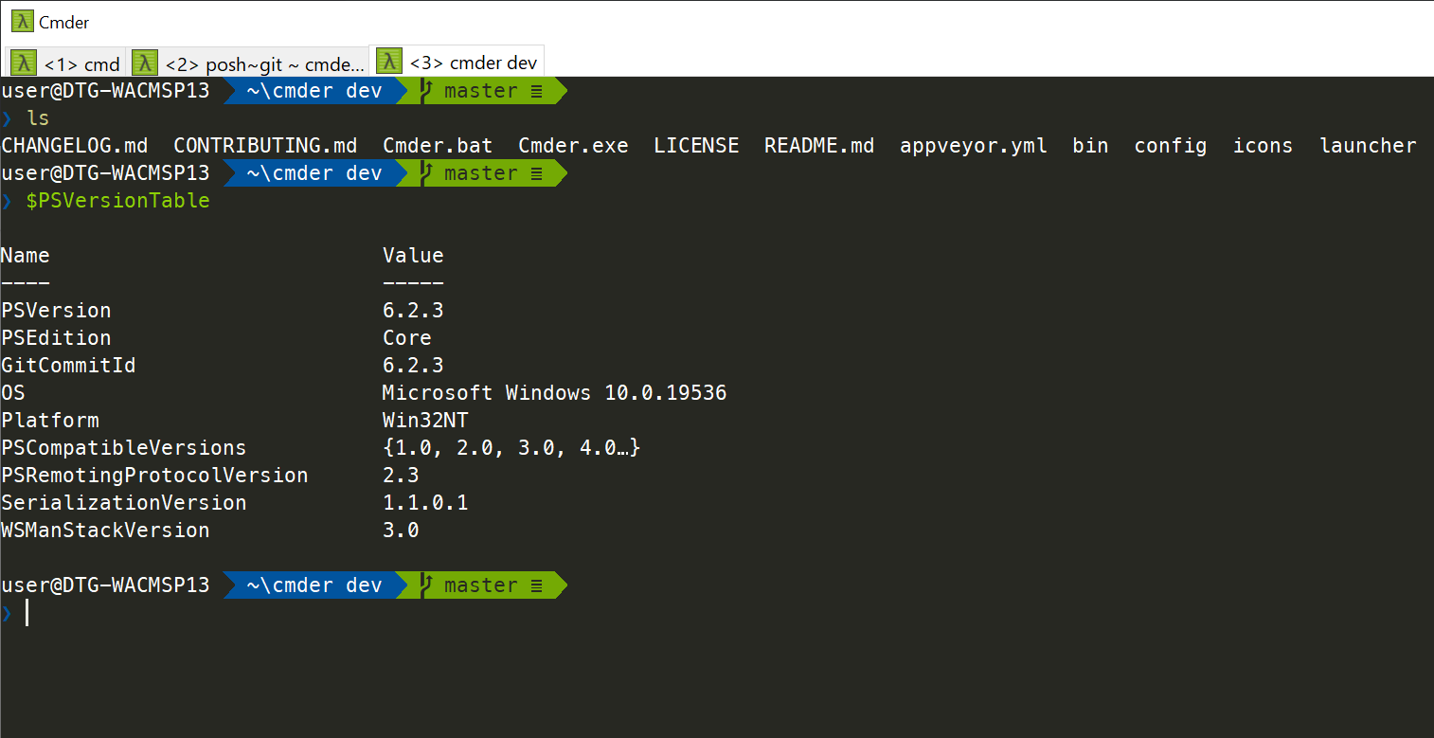Select the CHANGELOG.md filename in the listing
This screenshot has height=738, width=1434.
(74, 145)
